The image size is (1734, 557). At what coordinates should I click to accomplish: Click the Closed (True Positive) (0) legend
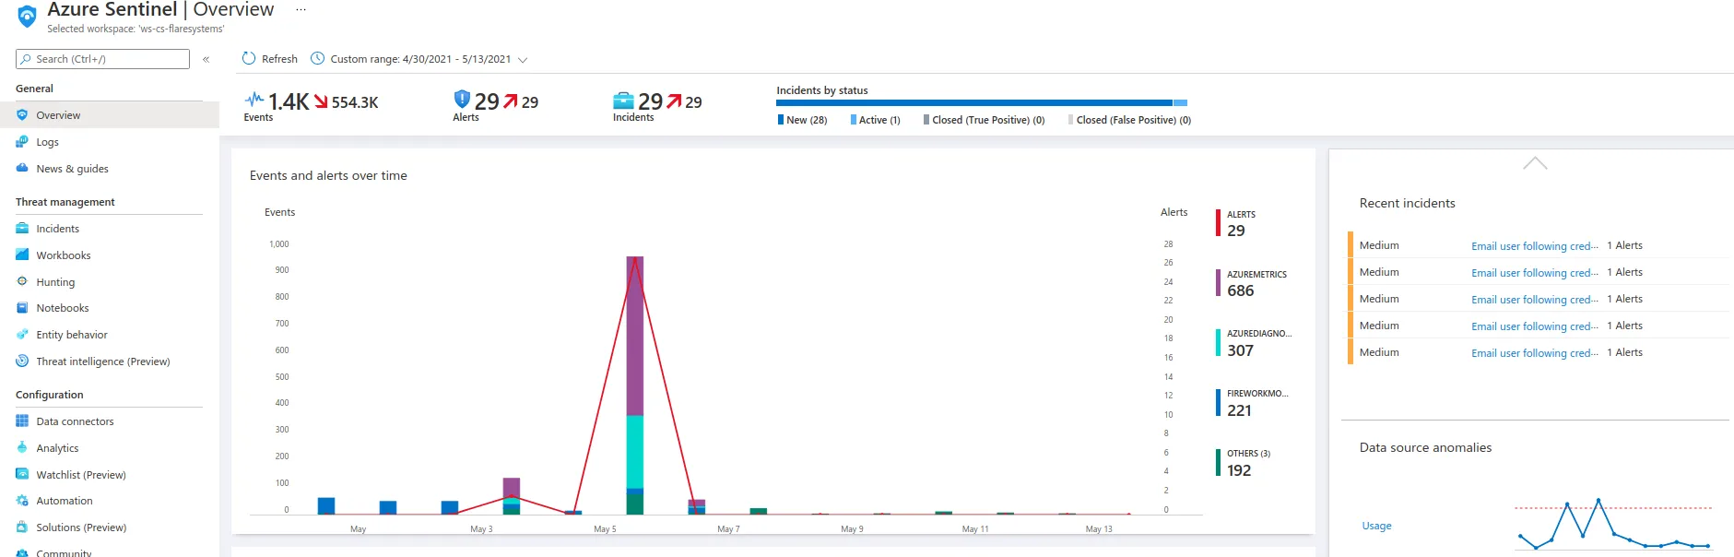(984, 120)
